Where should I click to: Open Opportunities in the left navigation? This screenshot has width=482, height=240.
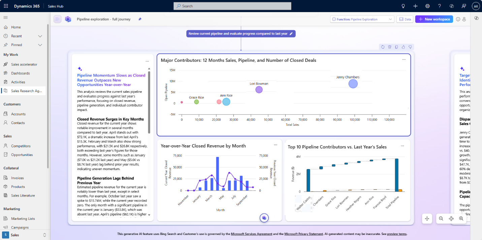pos(22,155)
